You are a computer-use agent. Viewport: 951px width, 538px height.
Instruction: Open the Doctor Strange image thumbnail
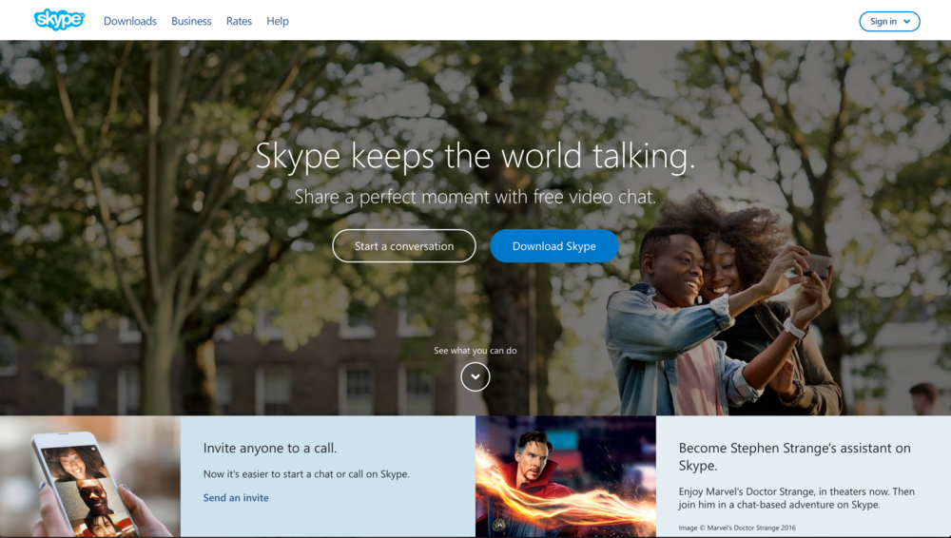(565, 477)
